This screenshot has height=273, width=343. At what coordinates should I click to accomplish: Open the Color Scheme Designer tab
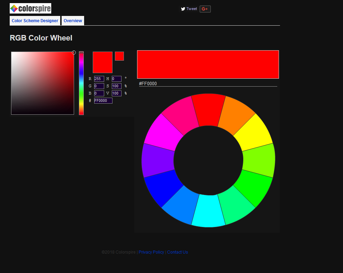tap(35, 20)
